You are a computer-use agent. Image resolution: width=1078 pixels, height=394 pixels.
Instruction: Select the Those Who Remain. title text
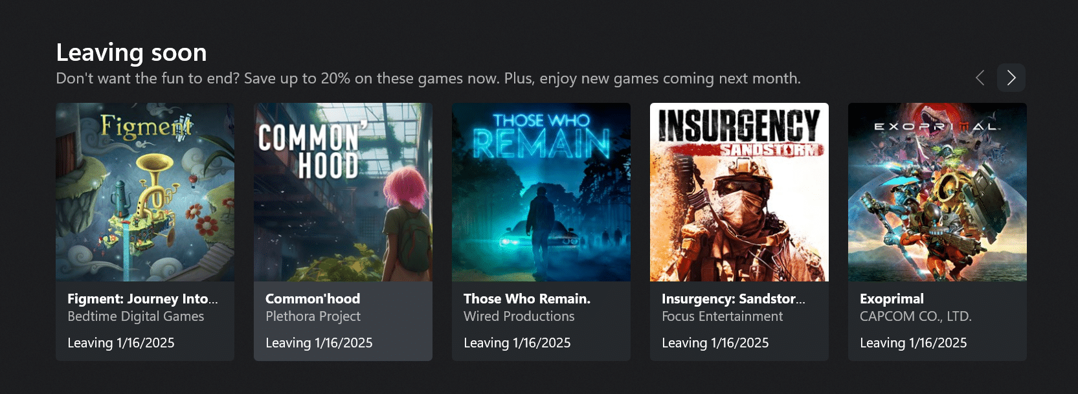point(527,299)
